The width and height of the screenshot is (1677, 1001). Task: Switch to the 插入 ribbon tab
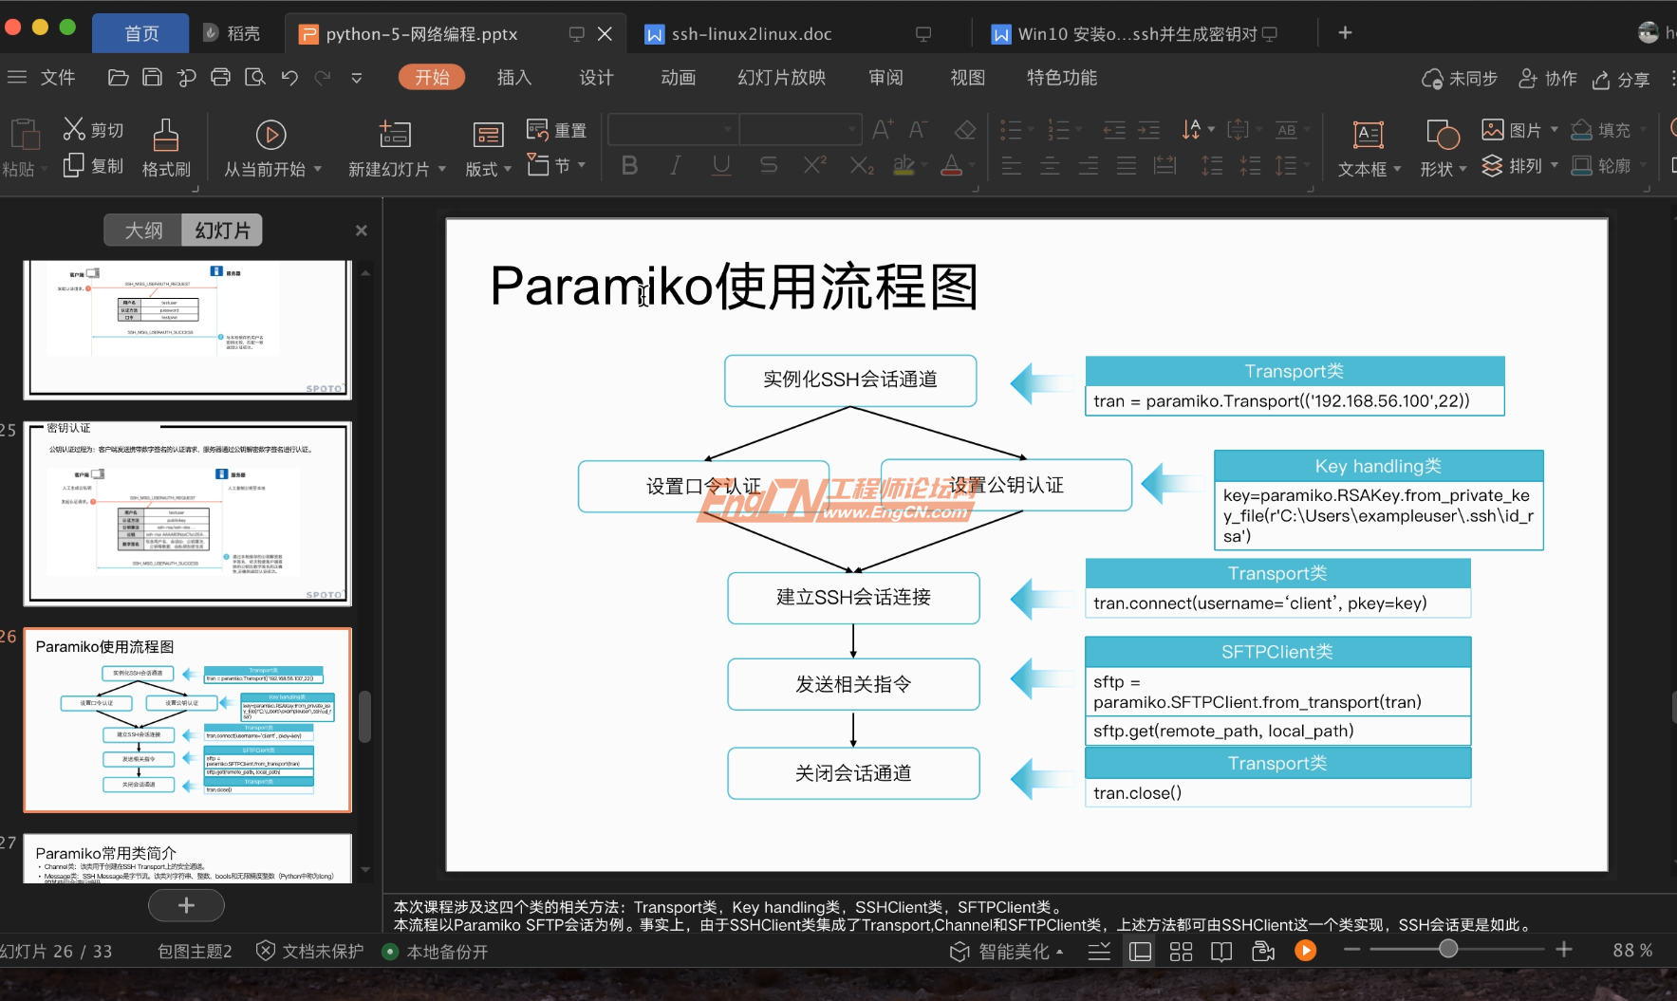[x=513, y=77]
